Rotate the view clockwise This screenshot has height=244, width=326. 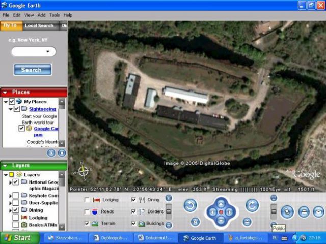pos(252,205)
